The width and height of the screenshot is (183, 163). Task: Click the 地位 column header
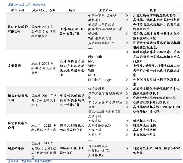point(72,10)
